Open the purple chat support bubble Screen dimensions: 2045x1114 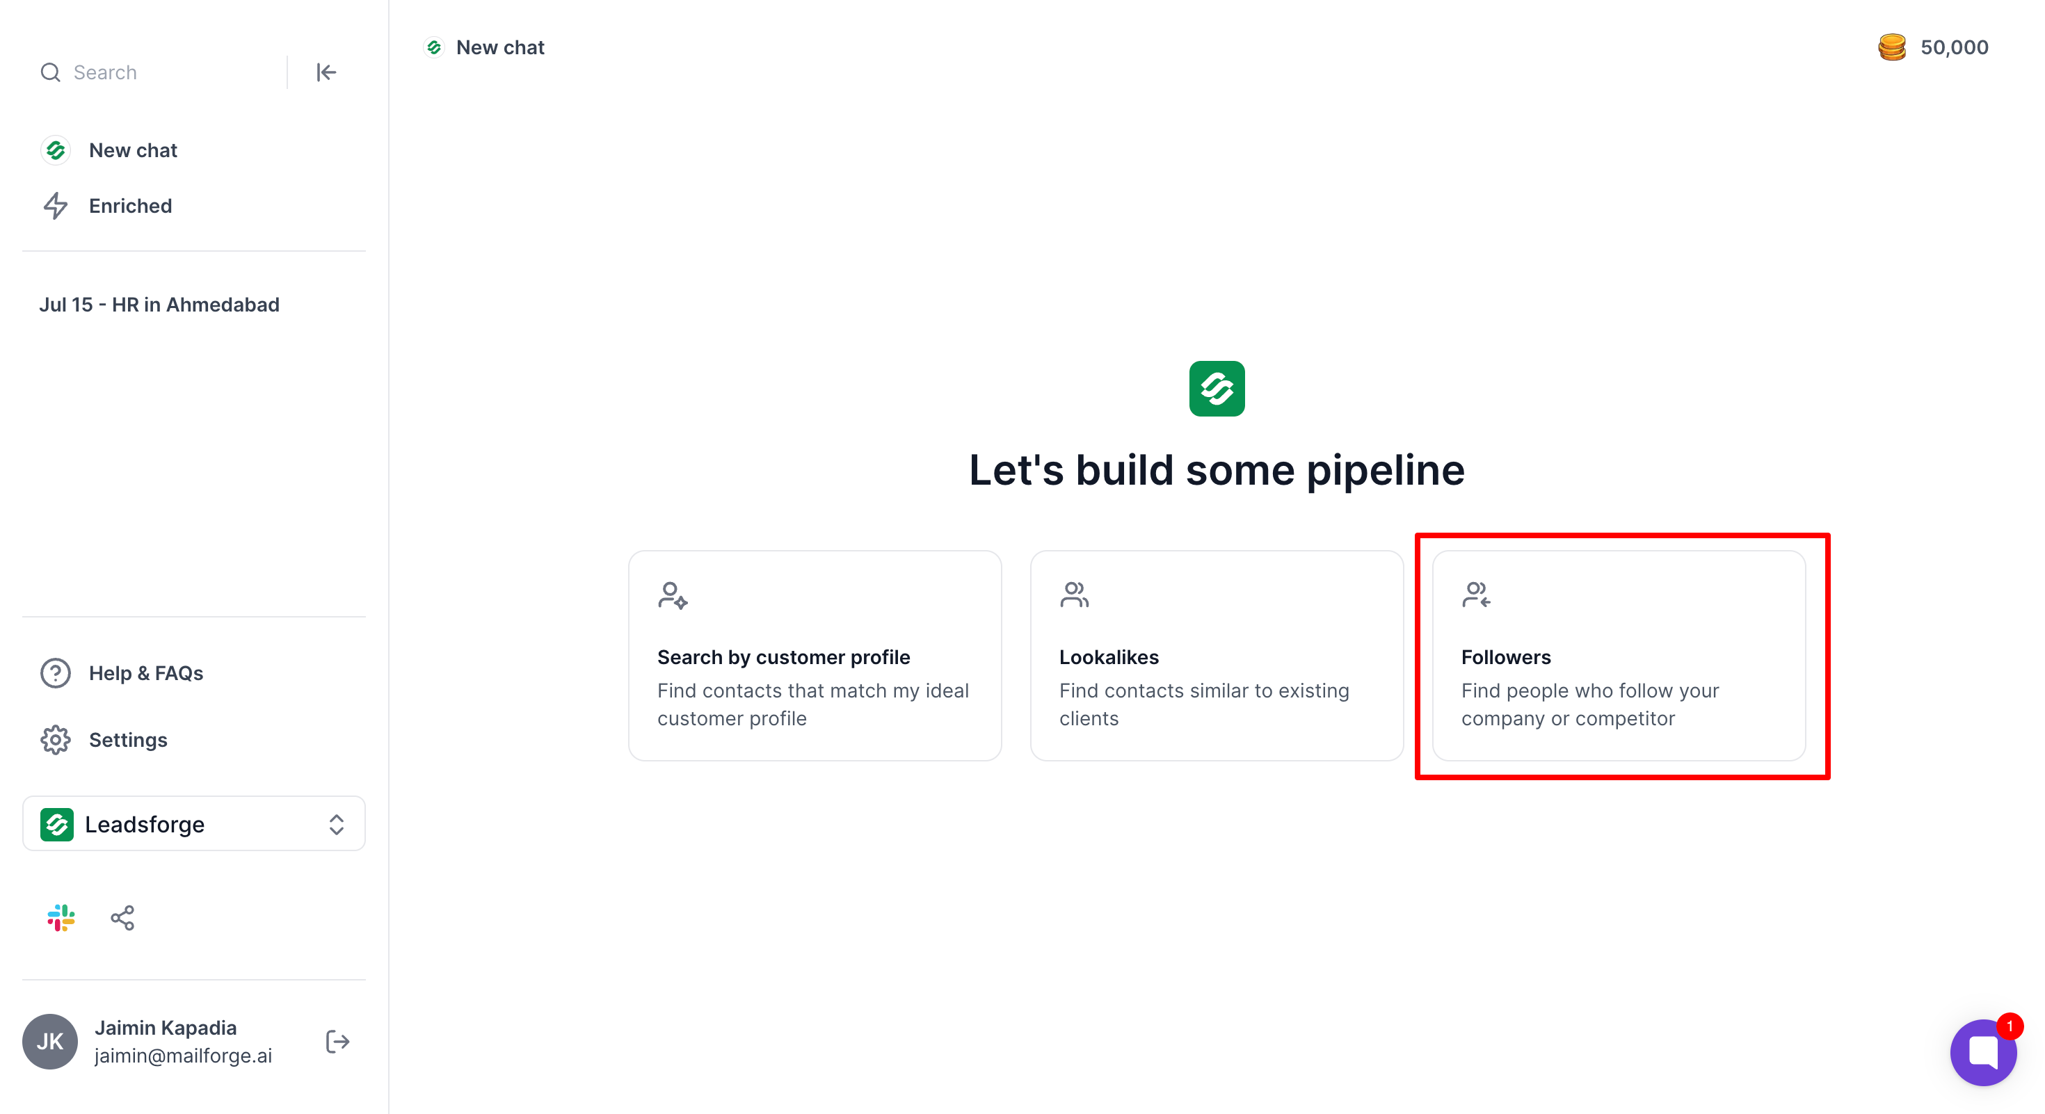pyautogui.click(x=1982, y=1052)
